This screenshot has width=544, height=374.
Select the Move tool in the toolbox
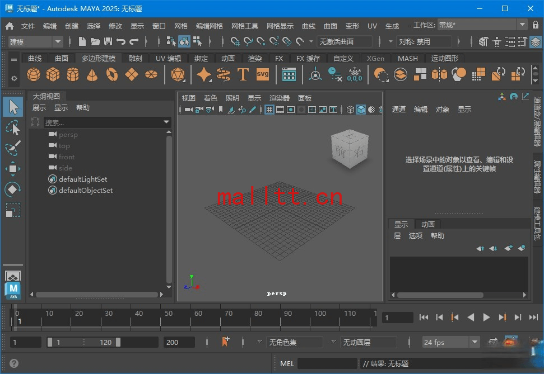tap(12, 168)
